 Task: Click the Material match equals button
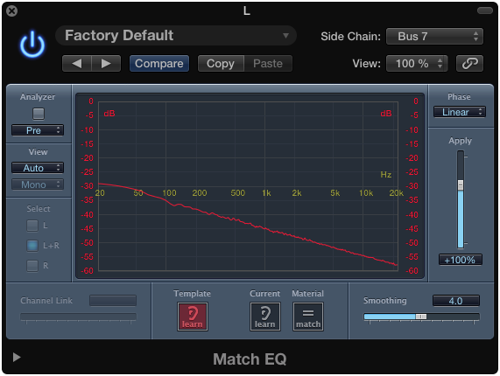click(x=308, y=317)
